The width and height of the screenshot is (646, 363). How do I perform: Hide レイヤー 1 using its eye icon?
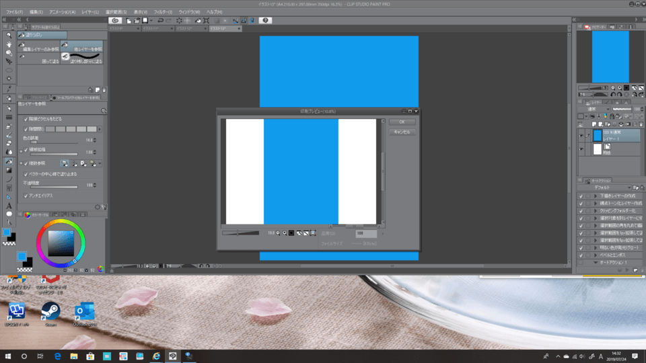(x=582, y=135)
